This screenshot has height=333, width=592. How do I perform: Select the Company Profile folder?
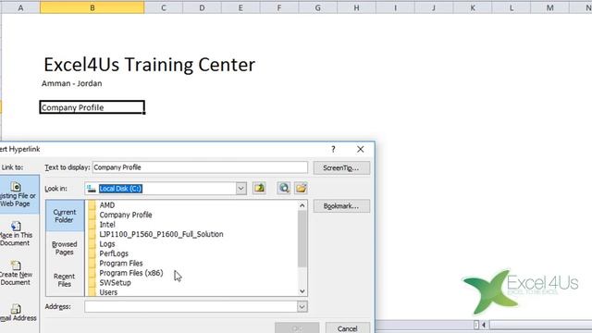pyautogui.click(x=126, y=215)
